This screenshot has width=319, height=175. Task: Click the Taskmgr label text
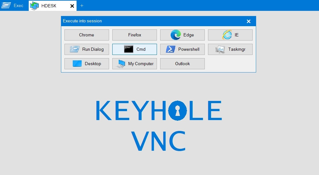click(237, 49)
